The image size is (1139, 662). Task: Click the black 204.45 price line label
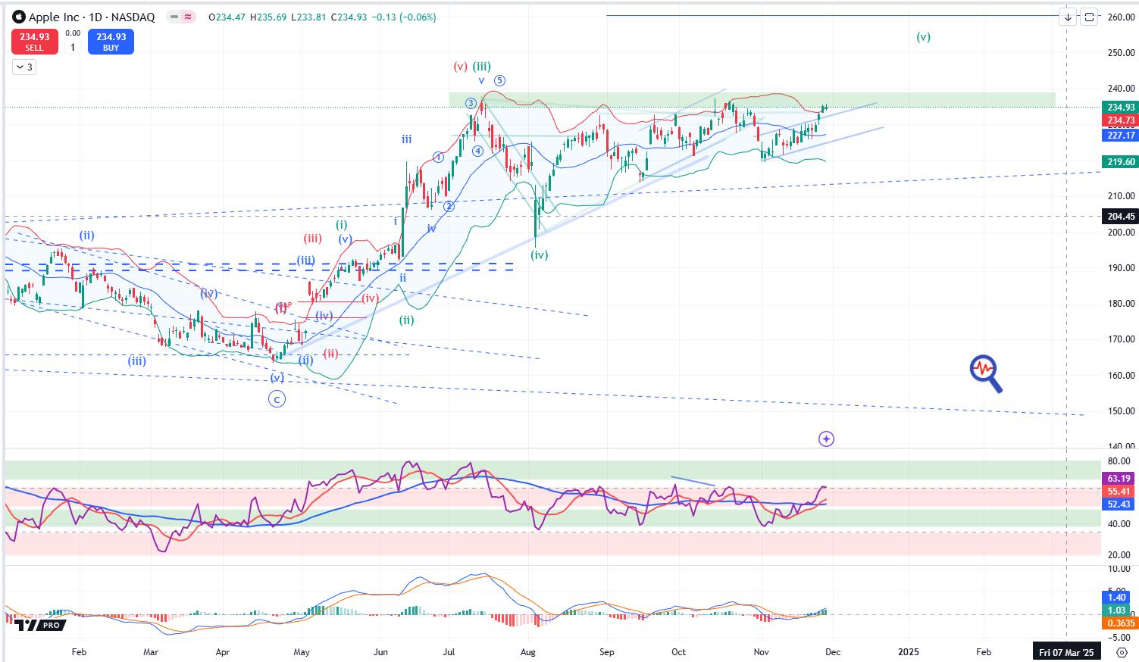[x=1120, y=217]
